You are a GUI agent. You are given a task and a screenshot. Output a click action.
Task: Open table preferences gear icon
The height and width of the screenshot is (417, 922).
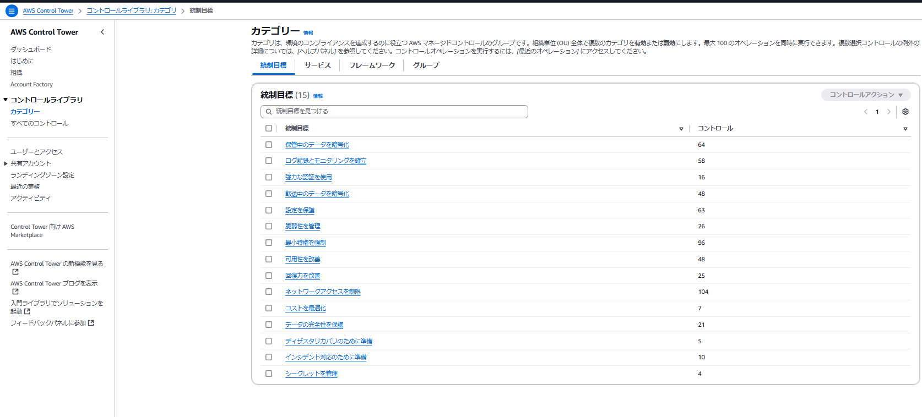click(x=905, y=112)
